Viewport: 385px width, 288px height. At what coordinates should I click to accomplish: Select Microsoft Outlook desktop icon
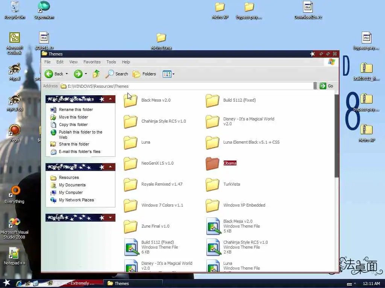click(15, 43)
